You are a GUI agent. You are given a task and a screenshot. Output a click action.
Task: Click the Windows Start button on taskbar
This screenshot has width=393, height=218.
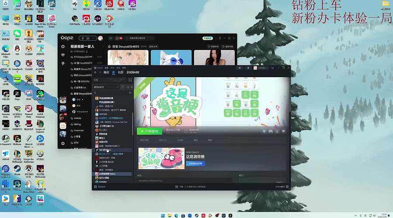[163, 215]
